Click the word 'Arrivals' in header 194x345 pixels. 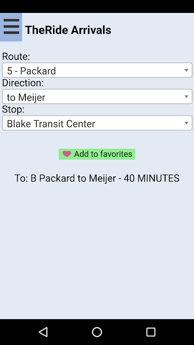[x=91, y=30]
